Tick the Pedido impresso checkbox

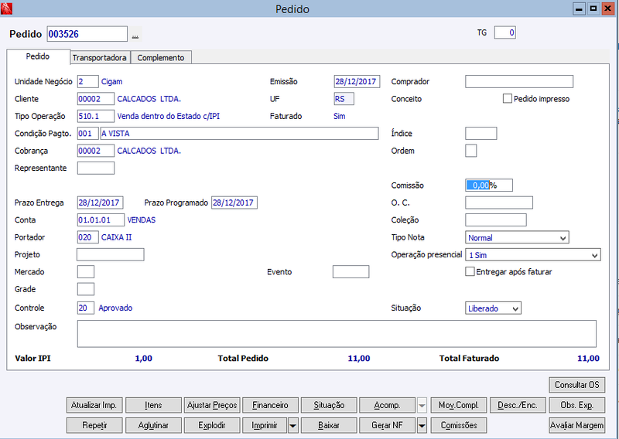pos(508,99)
